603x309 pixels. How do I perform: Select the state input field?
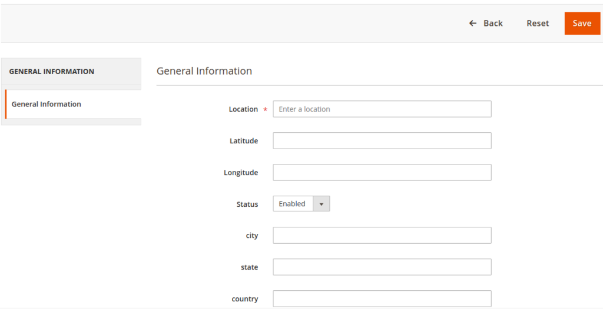click(382, 267)
